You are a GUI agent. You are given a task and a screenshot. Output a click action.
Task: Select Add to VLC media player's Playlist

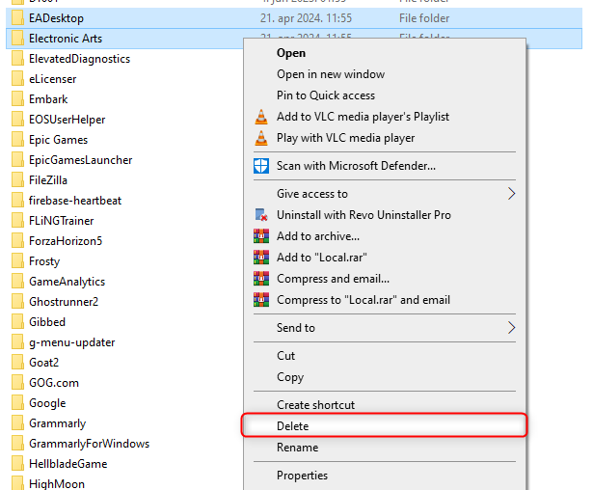coord(385,117)
